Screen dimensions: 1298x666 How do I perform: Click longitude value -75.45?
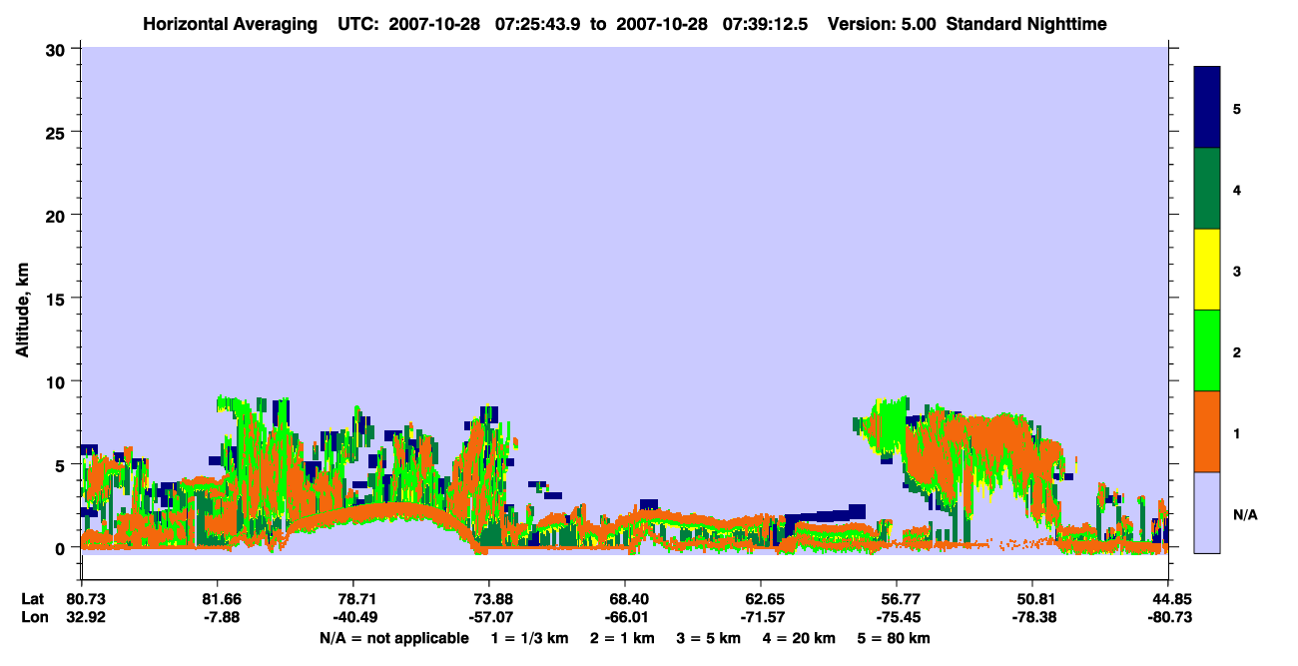point(897,617)
